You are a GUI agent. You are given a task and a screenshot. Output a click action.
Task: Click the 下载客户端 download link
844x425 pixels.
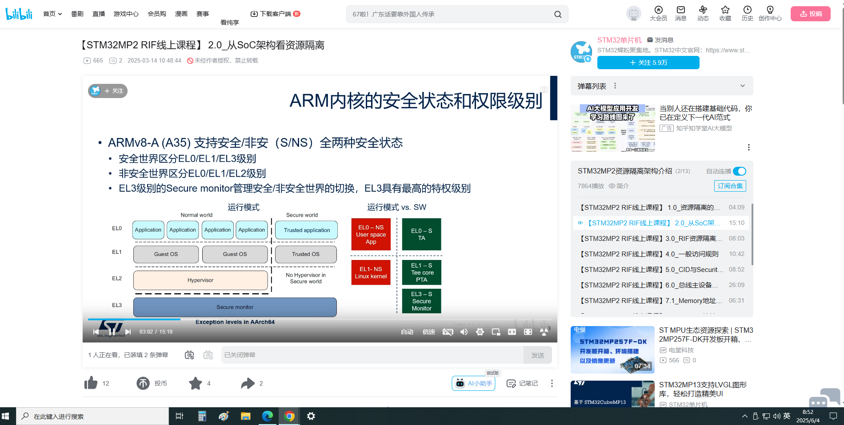click(x=275, y=14)
